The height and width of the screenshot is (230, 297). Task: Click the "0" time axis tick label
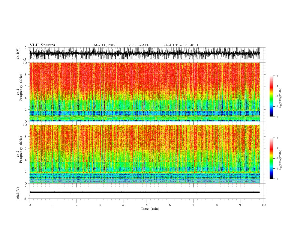30,205
